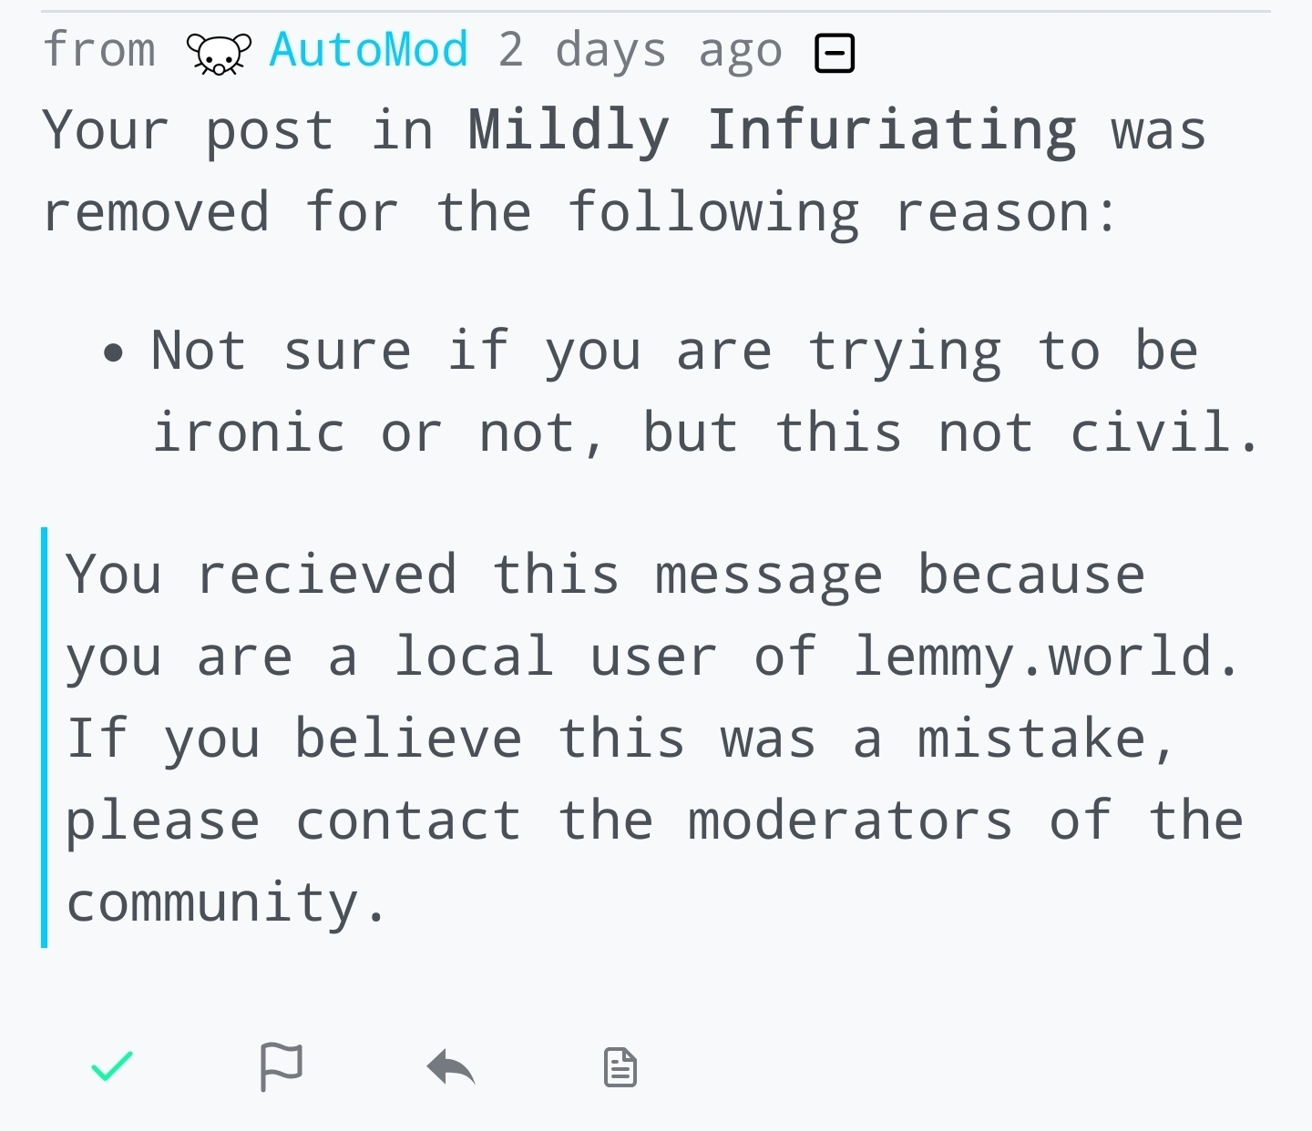Click the 'removed for the following reason' line

(x=579, y=213)
